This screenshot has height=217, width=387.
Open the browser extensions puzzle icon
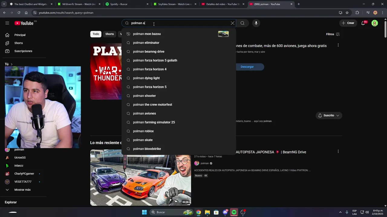pyautogui.click(x=357, y=13)
